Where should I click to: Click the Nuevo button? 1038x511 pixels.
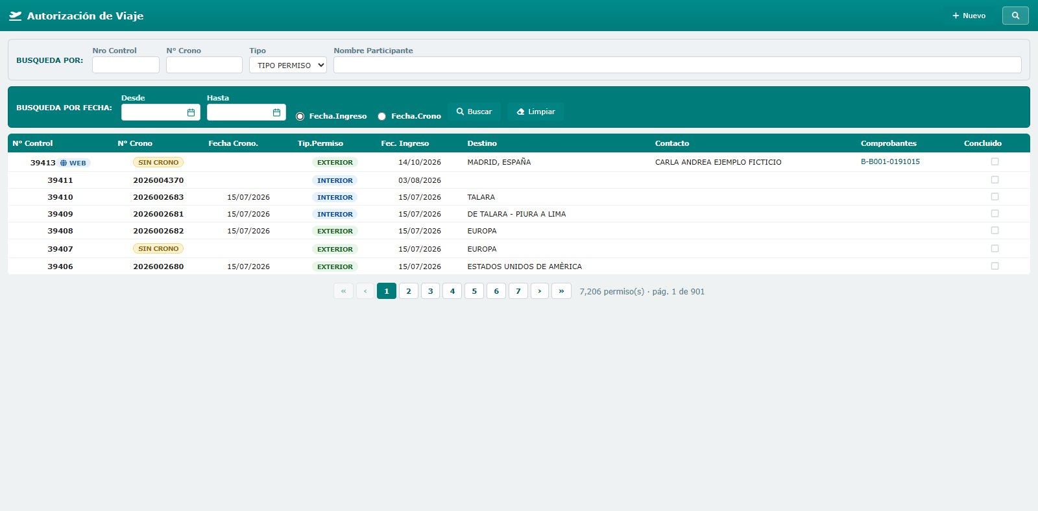[x=969, y=16]
